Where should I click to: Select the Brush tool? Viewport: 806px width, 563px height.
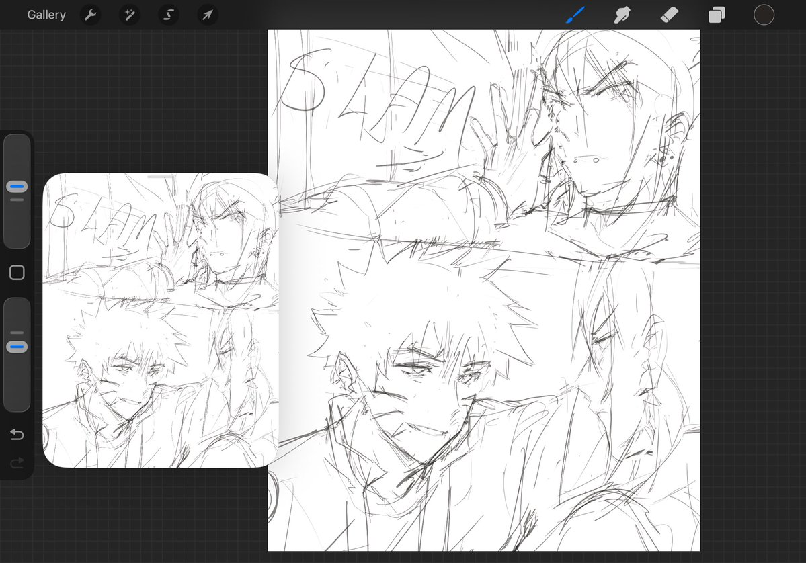click(575, 15)
